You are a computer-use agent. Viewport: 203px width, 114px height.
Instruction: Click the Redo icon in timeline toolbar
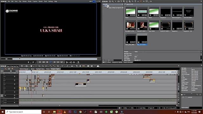tap(62, 66)
